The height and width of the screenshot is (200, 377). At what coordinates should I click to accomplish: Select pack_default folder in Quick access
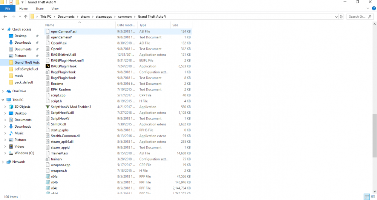pyautogui.click(x=24, y=82)
